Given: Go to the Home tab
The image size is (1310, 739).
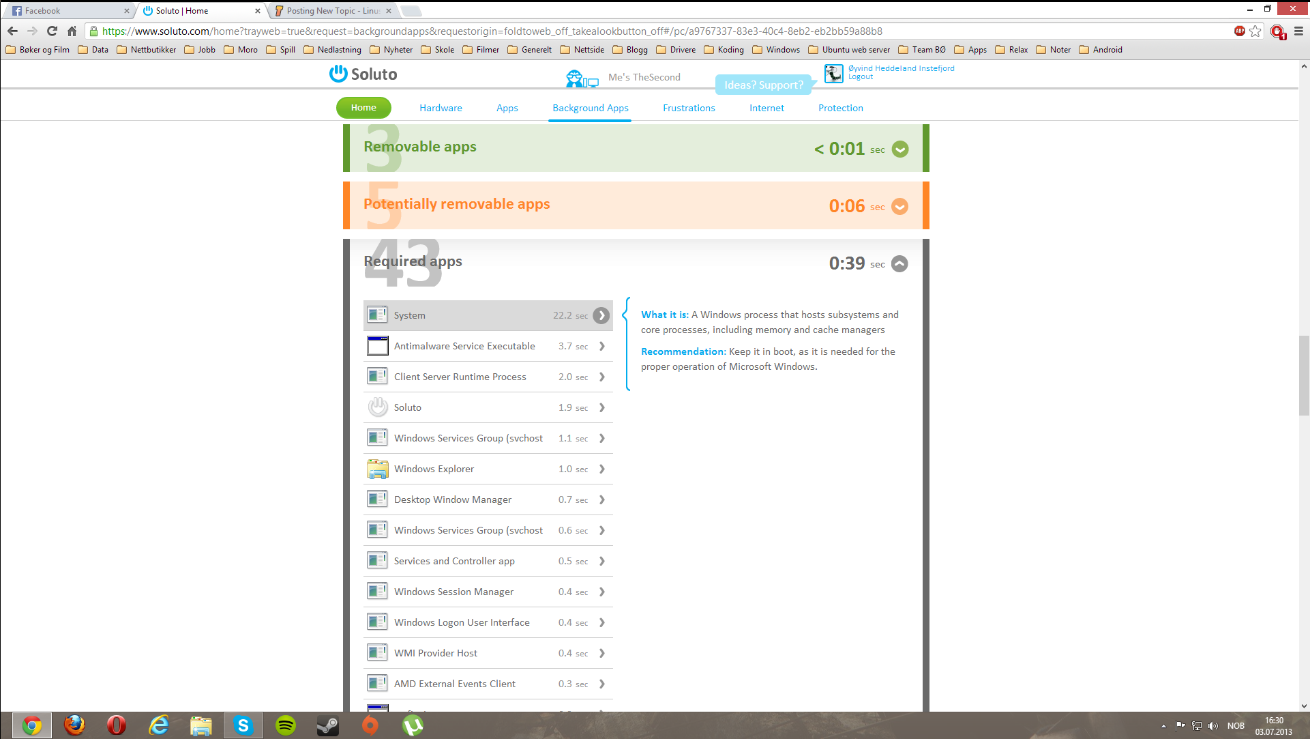Looking at the screenshot, I should coord(363,107).
